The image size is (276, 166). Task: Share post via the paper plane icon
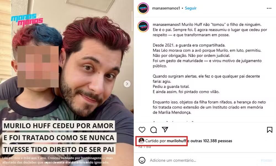[165, 130]
